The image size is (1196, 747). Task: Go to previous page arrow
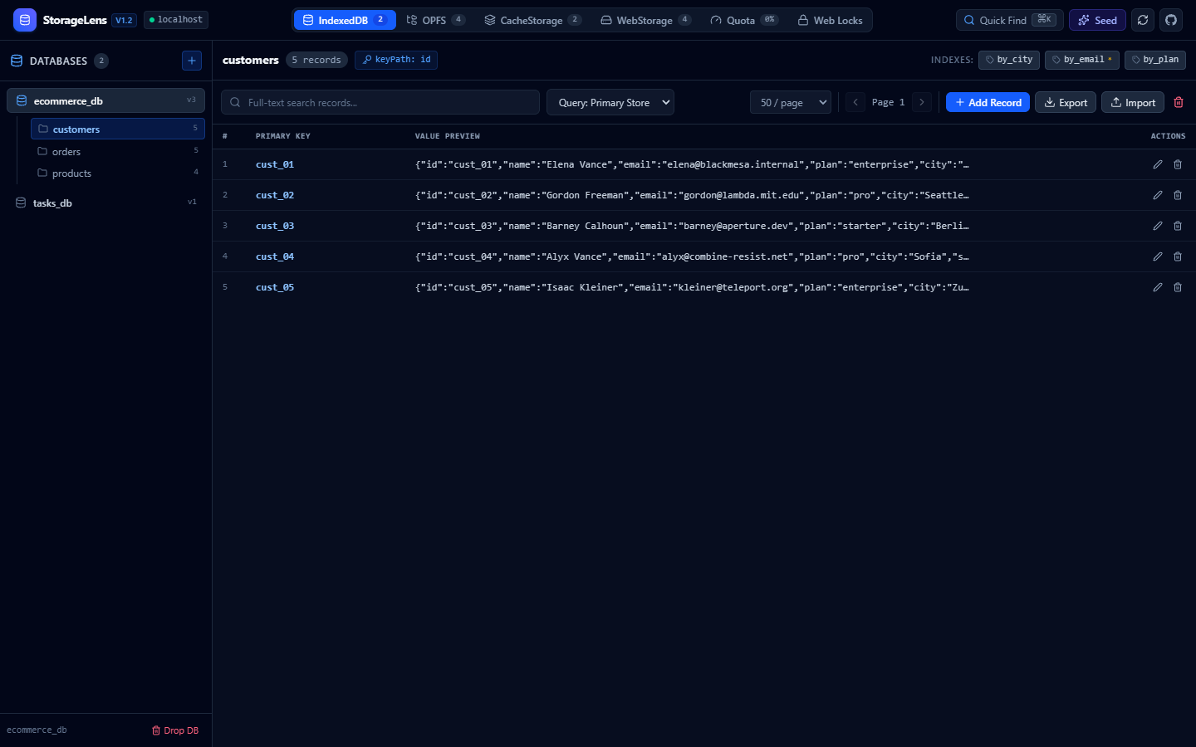pyautogui.click(x=855, y=102)
